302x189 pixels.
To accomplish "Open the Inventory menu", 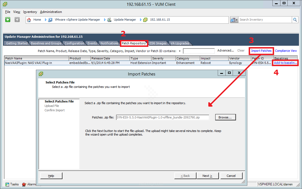I will click(x=30, y=12).
